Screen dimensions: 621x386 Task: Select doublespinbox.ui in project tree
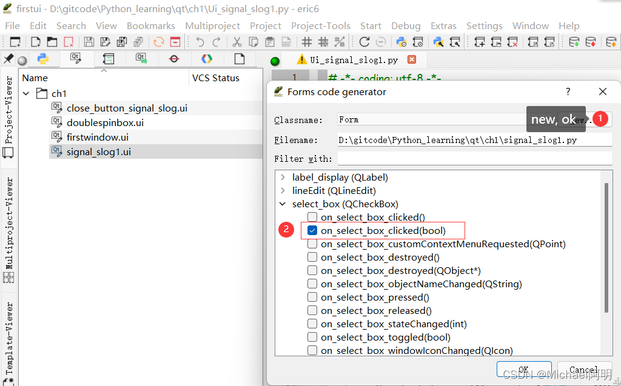point(105,123)
